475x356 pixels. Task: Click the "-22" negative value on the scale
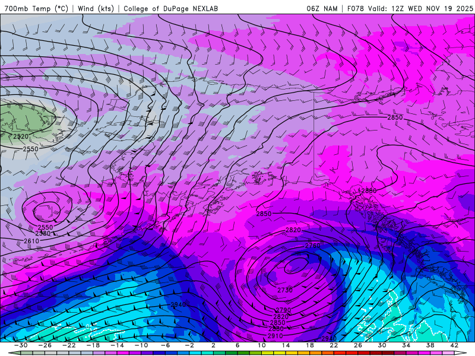pos(69,345)
